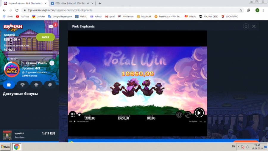View site security lock info
This screenshot has height=151, width=268.
pyautogui.click(x=25, y=10)
